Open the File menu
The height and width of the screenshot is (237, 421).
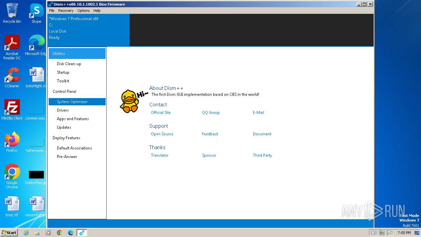(x=52, y=11)
